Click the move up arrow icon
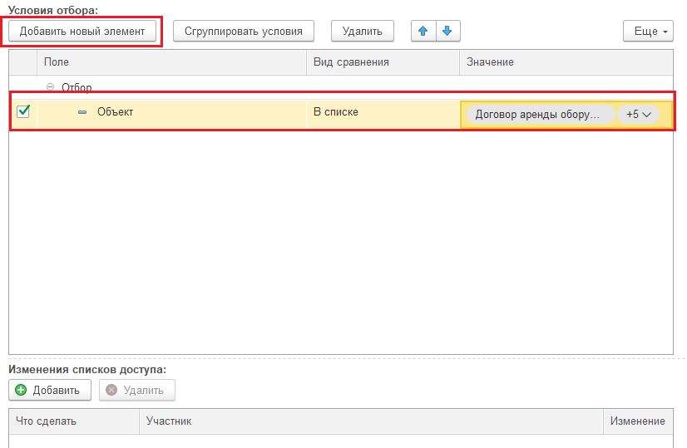 click(423, 32)
